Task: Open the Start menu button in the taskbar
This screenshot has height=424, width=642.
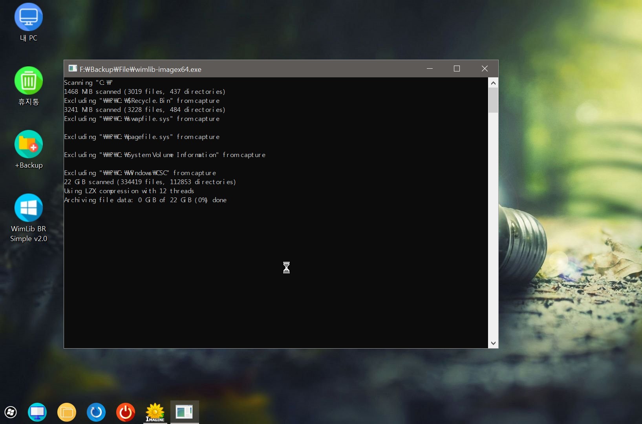Action: [x=11, y=412]
